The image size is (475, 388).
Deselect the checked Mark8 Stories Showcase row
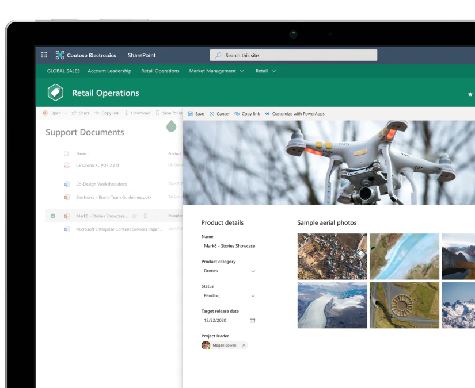(52, 216)
